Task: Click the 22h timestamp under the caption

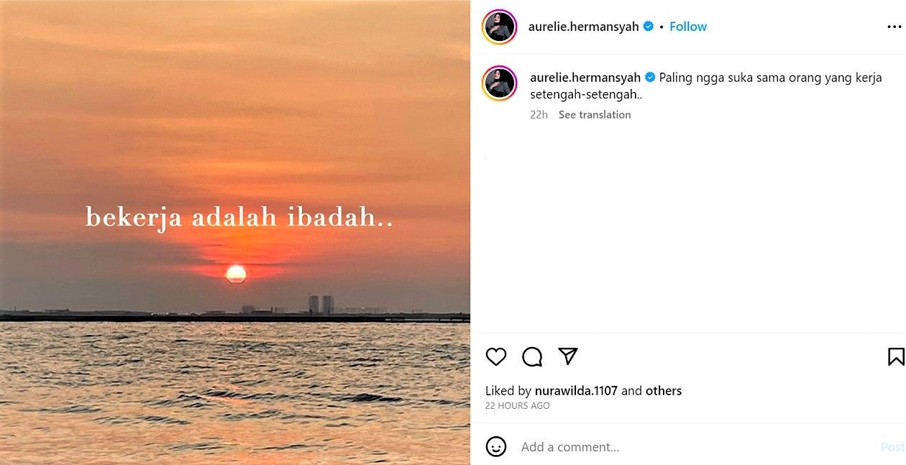Action: [x=539, y=114]
